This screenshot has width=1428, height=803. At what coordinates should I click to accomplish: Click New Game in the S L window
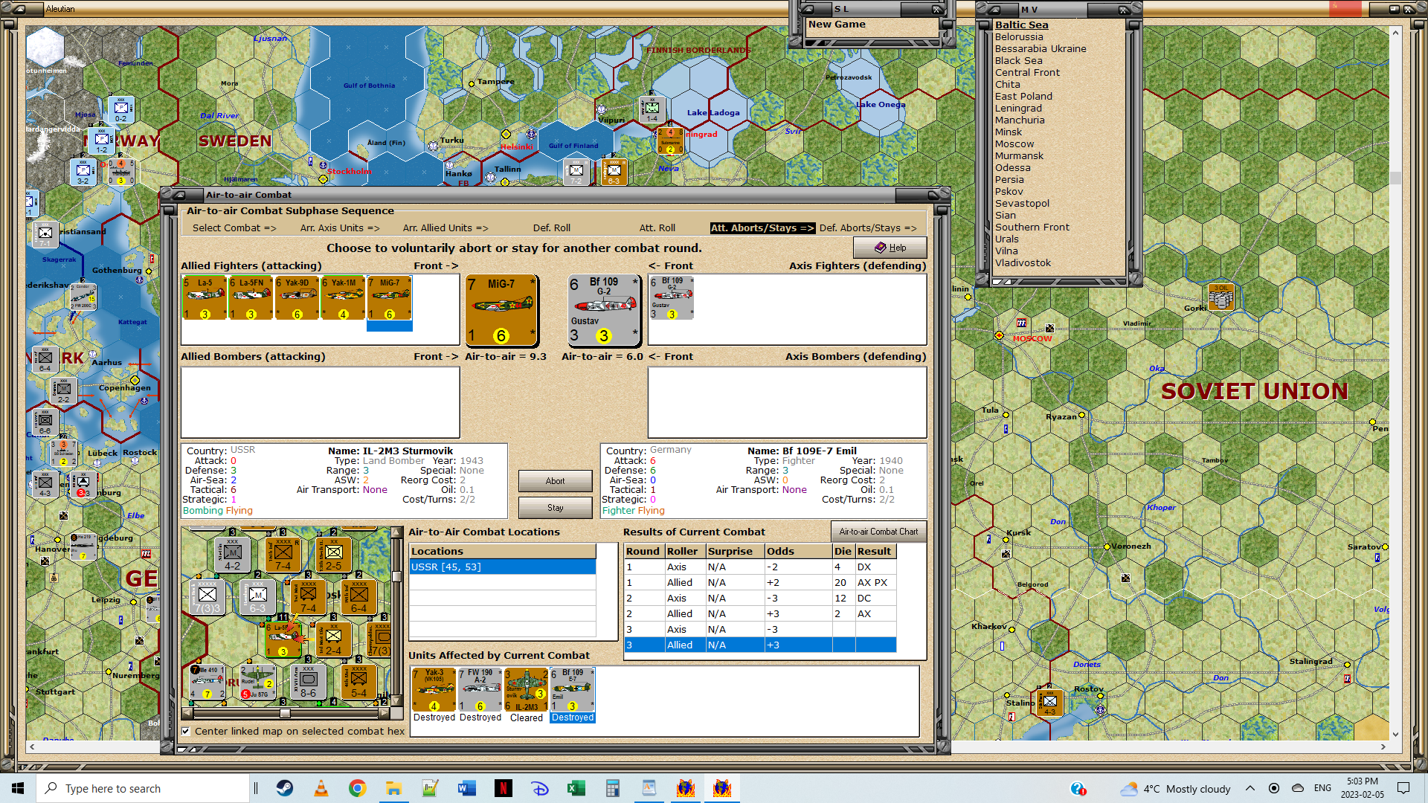[x=837, y=24]
